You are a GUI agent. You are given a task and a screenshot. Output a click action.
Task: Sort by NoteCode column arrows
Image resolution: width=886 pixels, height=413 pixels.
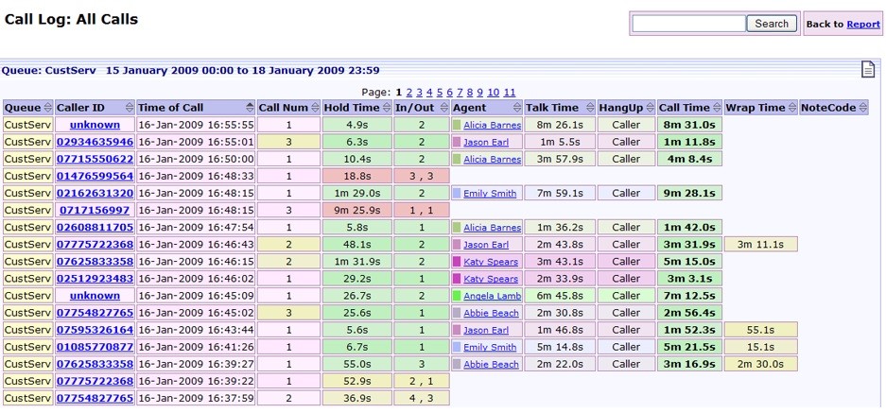click(x=861, y=108)
